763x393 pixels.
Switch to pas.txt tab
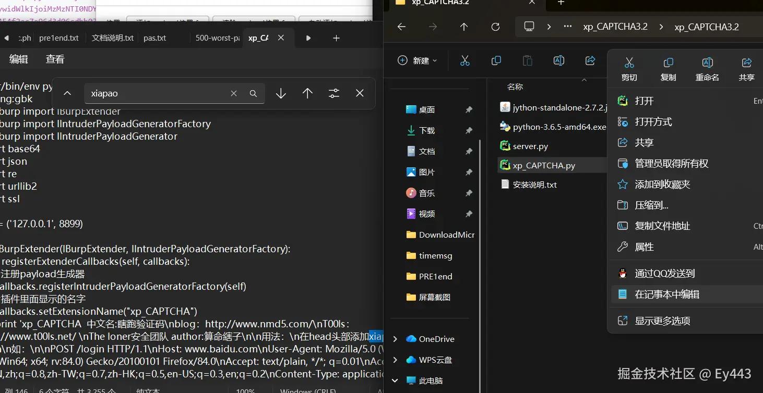155,38
